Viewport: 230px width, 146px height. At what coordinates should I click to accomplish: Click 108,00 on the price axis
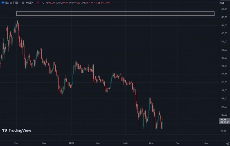pos(224,98)
